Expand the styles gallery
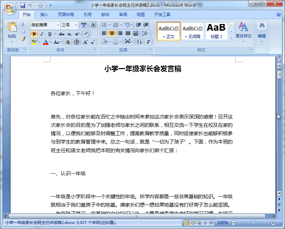Viewport: 285px width, 229px height. (231, 38)
